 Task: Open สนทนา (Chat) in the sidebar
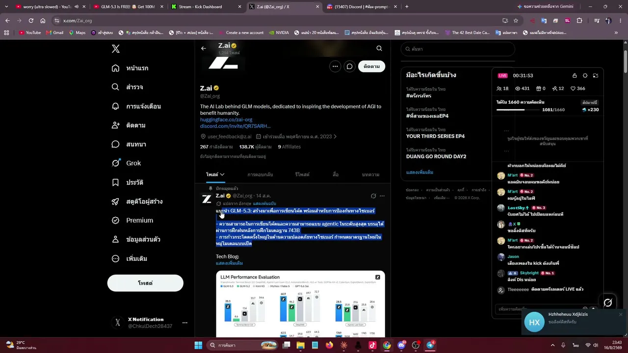(x=129, y=144)
